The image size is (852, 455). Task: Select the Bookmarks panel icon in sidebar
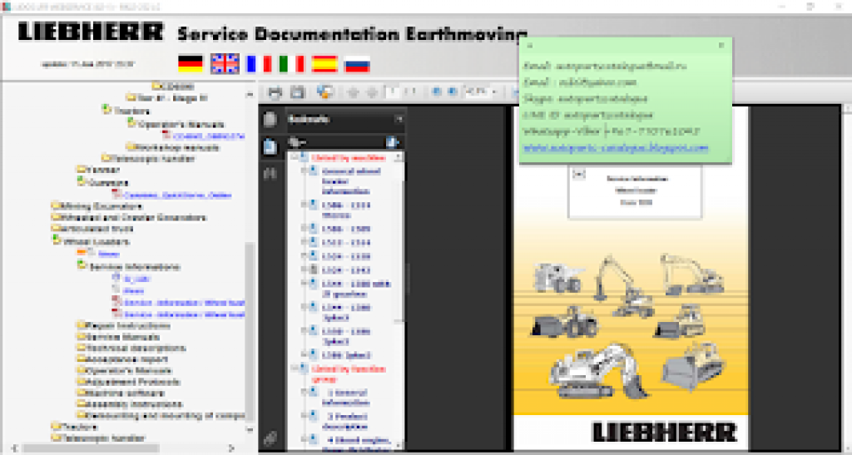270,146
